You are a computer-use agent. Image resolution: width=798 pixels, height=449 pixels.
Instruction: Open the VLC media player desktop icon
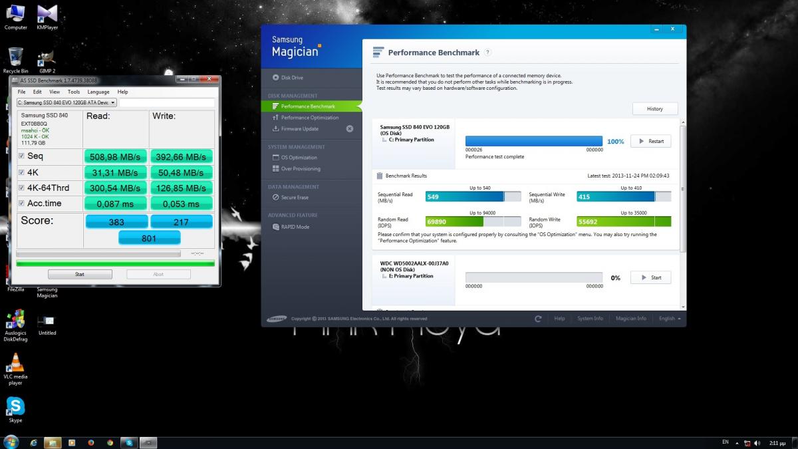[15, 369]
